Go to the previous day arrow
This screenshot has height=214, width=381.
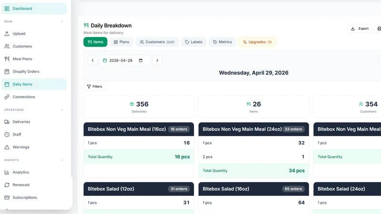92,60
